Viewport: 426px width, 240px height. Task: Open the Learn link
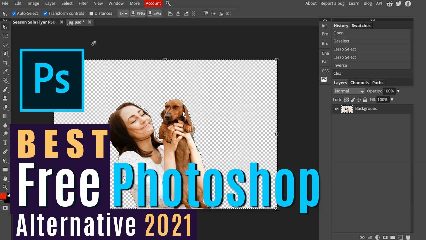point(354,3)
